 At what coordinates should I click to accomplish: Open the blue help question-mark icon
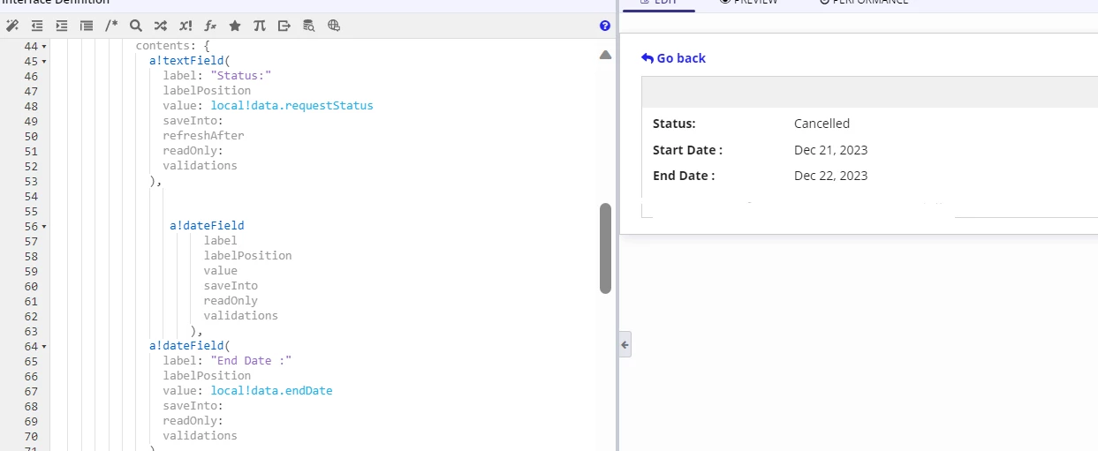pos(605,26)
